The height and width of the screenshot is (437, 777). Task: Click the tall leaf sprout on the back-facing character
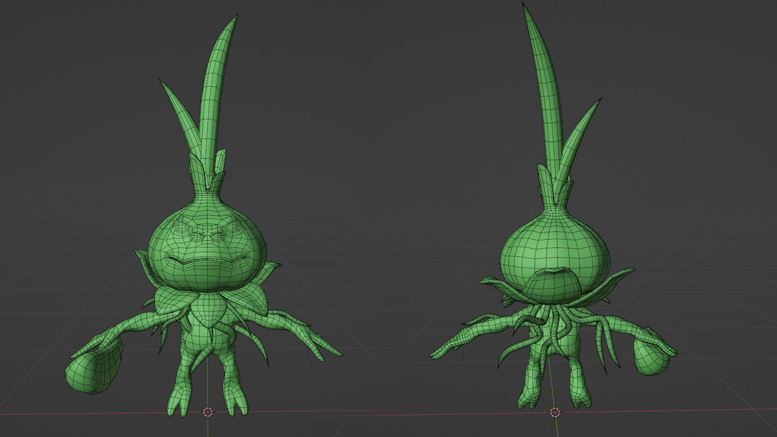click(544, 91)
